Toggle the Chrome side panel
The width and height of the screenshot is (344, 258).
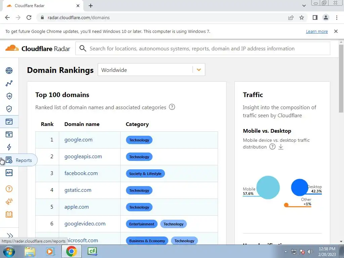click(x=315, y=17)
